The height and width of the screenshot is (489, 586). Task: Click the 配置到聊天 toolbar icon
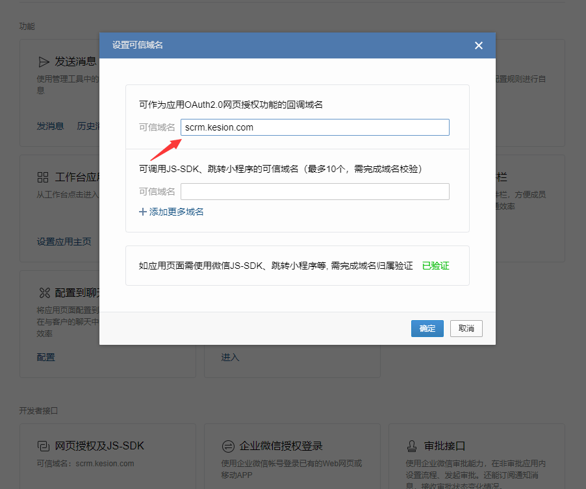click(44, 293)
